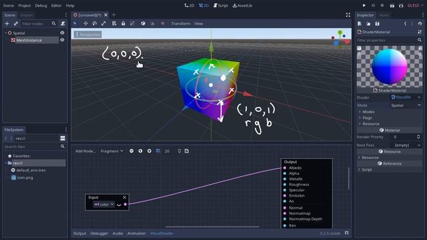Switch to the Script workspace

coord(221,5)
